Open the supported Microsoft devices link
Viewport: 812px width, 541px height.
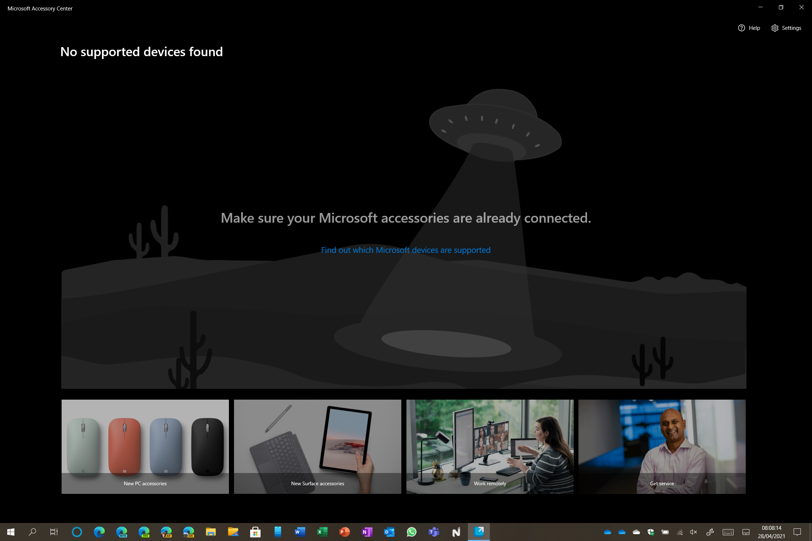pyautogui.click(x=406, y=250)
